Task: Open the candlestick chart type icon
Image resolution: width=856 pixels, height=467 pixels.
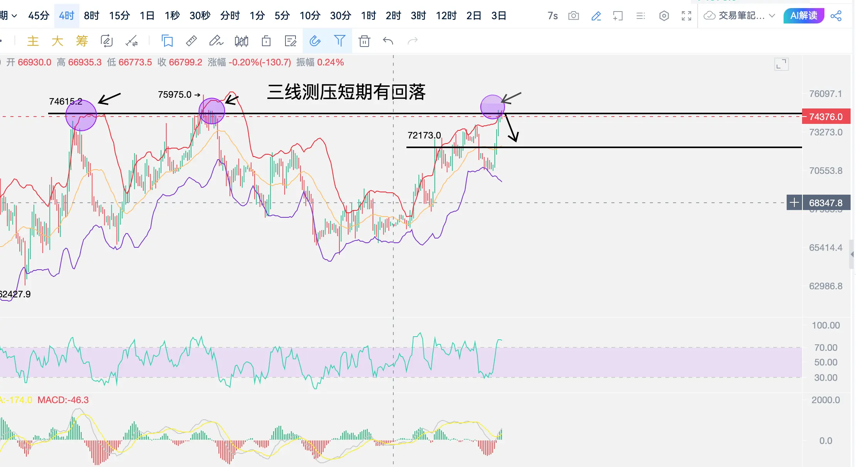Action: pos(242,41)
